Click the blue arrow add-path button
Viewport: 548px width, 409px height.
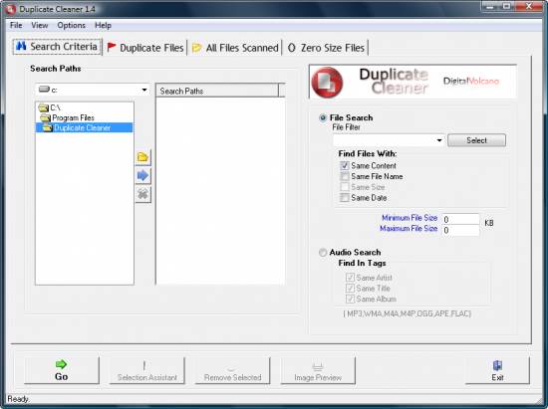(142, 175)
